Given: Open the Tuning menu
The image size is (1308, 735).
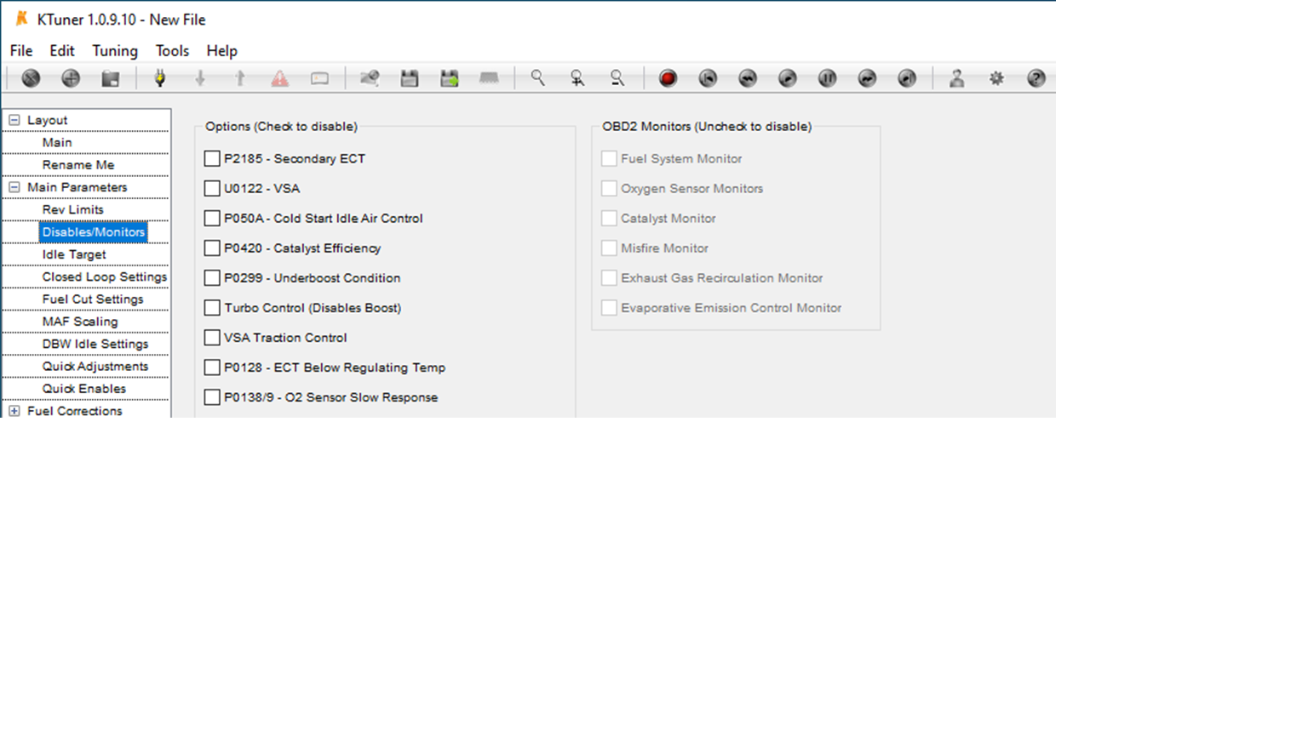Looking at the screenshot, I should click(x=115, y=51).
